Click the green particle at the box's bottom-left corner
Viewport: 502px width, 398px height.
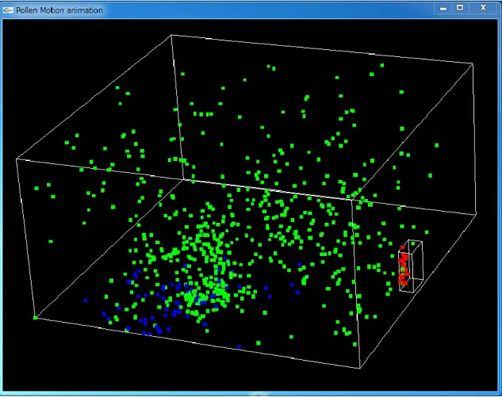[35, 318]
